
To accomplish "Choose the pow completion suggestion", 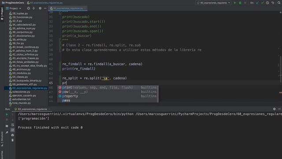I will coord(108,92).
